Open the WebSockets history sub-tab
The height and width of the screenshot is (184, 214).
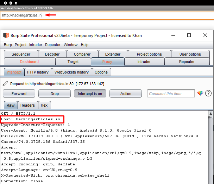(x=72, y=72)
